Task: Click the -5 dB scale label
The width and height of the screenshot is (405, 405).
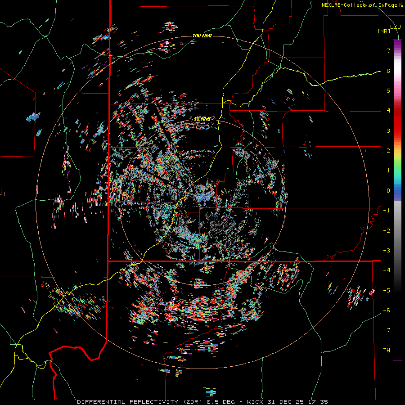Action: pyautogui.click(x=387, y=291)
